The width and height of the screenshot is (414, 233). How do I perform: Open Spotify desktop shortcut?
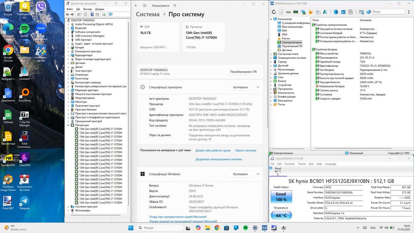24,30
